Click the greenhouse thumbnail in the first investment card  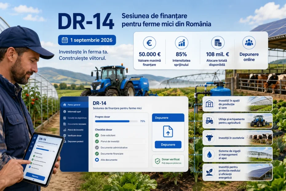[260, 104]
